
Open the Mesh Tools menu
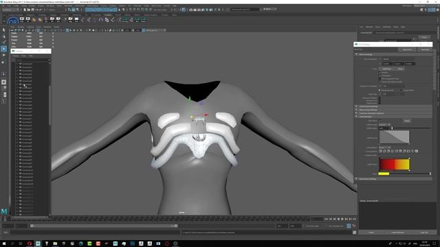[80, 5]
